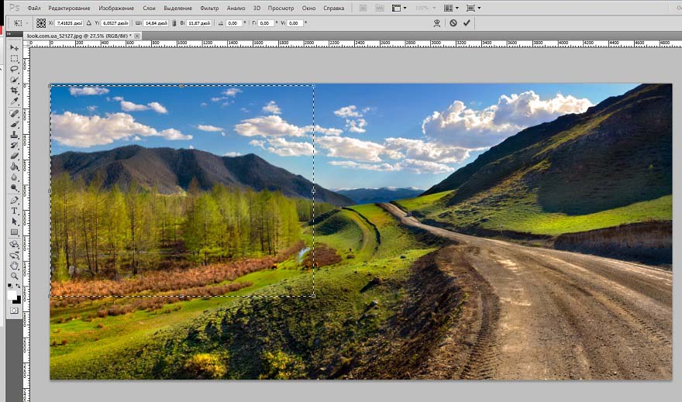Image resolution: width=682 pixels, height=402 pixels.
Task: Select the Lasso tool
Action: coord(15,69)
